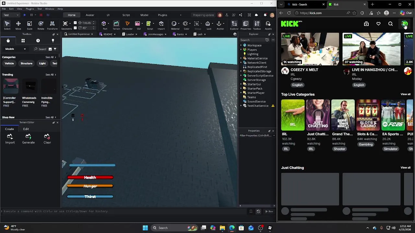
Task: Open Toolbox Recent clock tab
Action: (38, 40)
